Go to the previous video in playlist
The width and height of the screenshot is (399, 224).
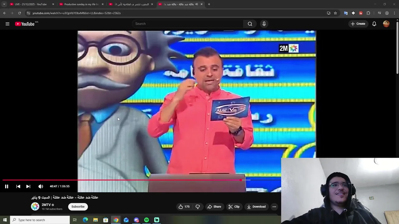tap(18, 186)
